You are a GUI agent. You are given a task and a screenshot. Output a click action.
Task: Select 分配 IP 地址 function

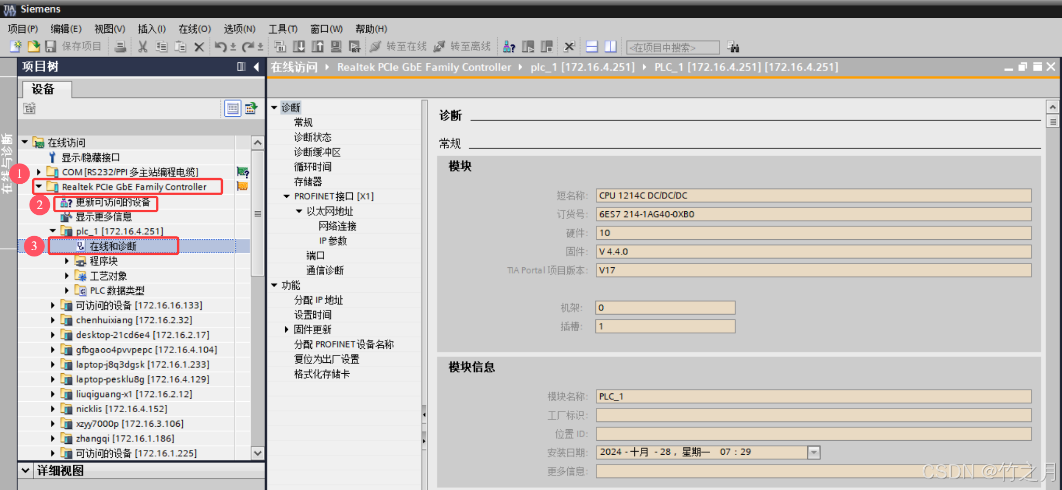[x=318, y=300]
